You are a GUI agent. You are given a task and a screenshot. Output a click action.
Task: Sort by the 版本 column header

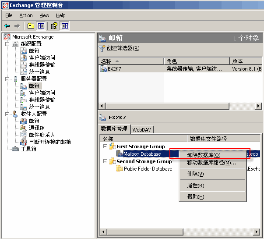[246, 61]
